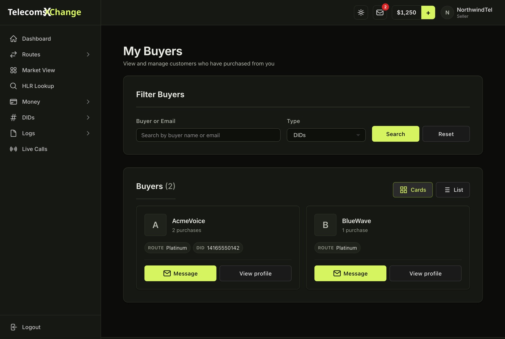
Task: Open Live Calls in sidebar
Action: coord(50,149)
